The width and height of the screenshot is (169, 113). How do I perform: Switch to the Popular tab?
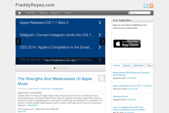117,66
